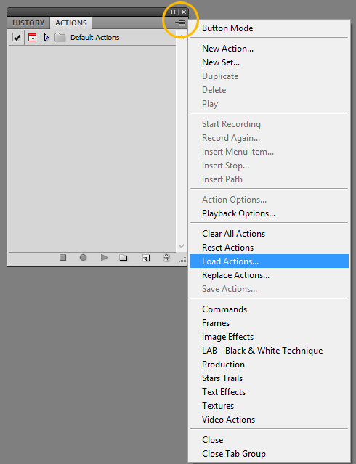Click the Delete trash can icon
This screenshot has width=356, height=464.
(x=167, y=258)
